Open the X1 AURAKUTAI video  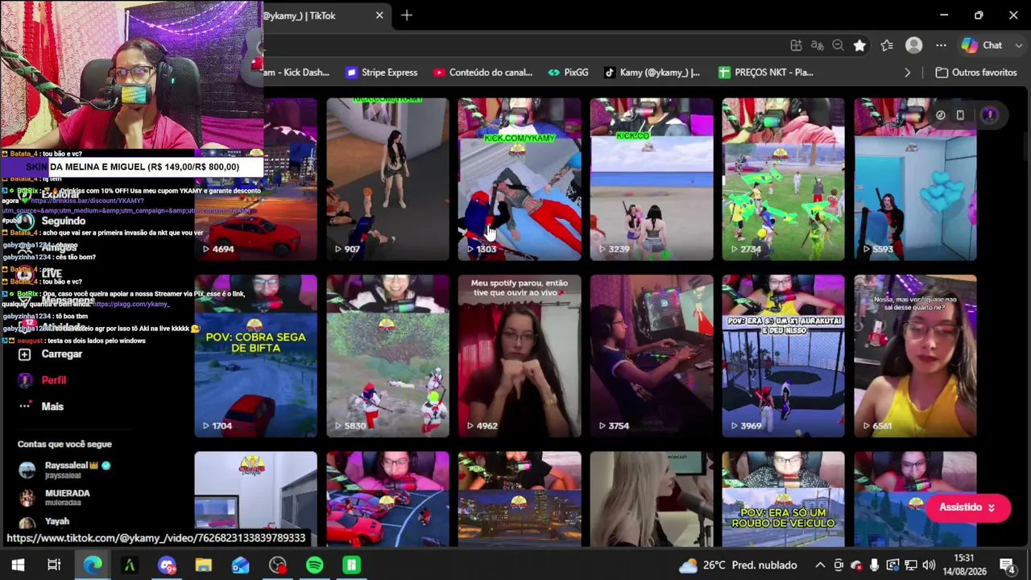coord(784,356)
